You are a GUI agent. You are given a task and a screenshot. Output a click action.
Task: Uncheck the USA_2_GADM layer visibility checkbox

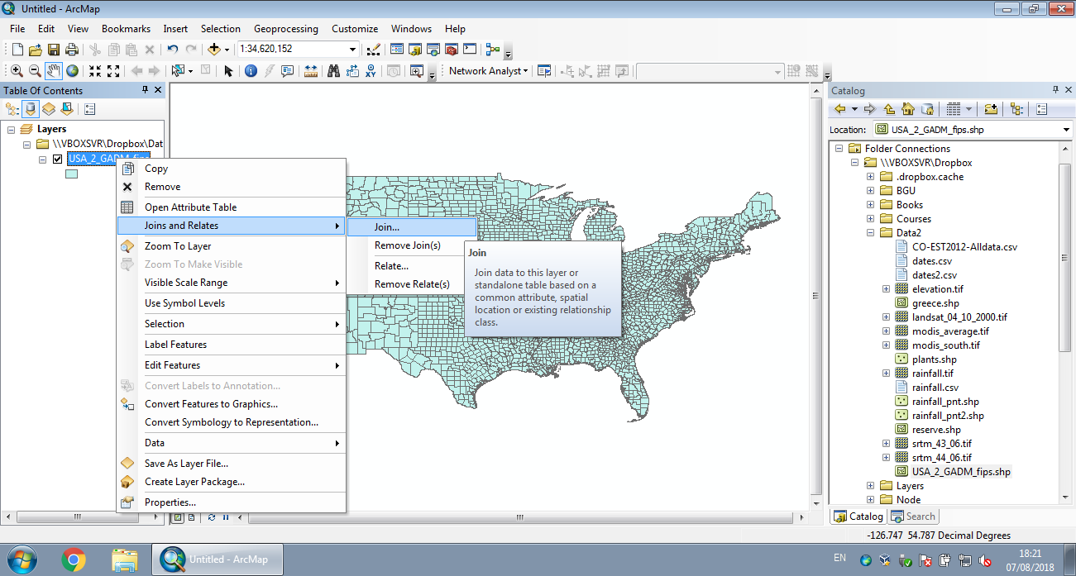(x=56, y=159)
